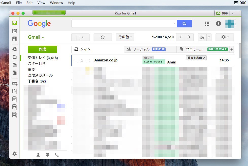This screenshot has height=166, width=248.
Task: Click the blue search magnifier button
Action: tap(184, 24)
